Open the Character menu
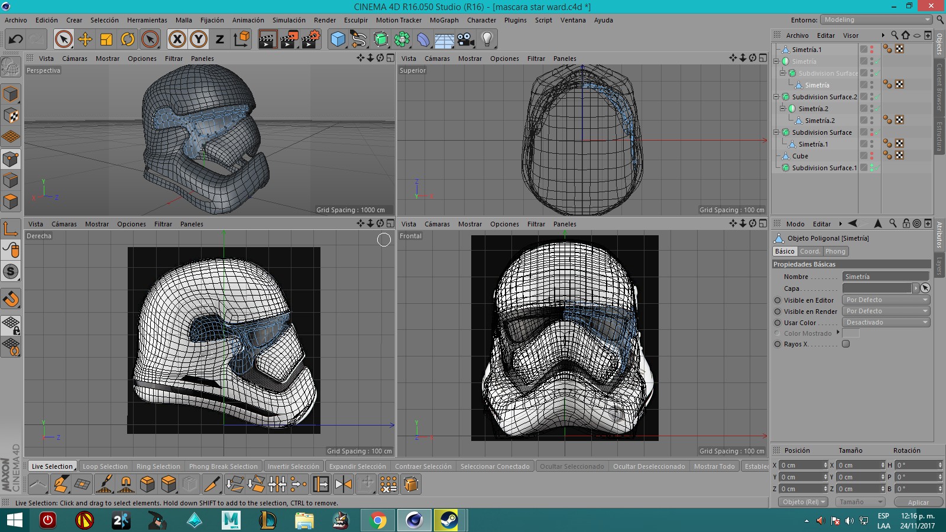This screenshot has width=946, height=532. (x=482, y=20)
